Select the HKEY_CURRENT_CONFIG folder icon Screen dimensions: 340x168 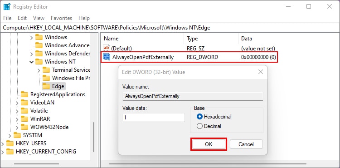click(x=10, y=152)
